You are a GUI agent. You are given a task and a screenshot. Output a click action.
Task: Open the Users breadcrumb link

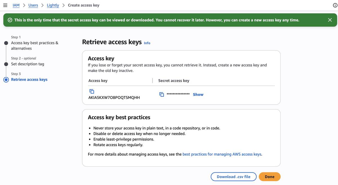[33, 5]
